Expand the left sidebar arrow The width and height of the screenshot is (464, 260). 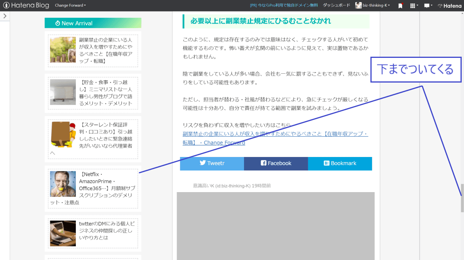[5, 16]
